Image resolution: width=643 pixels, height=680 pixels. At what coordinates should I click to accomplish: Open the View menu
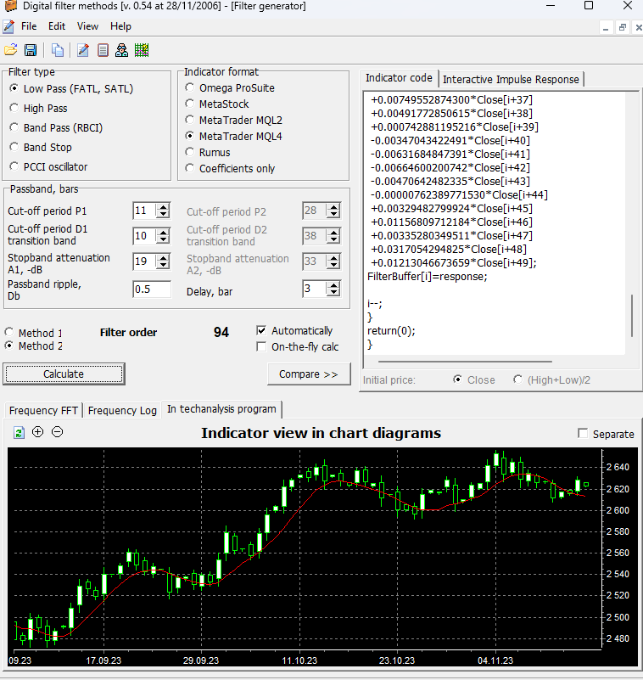click(x=87, y=26)
